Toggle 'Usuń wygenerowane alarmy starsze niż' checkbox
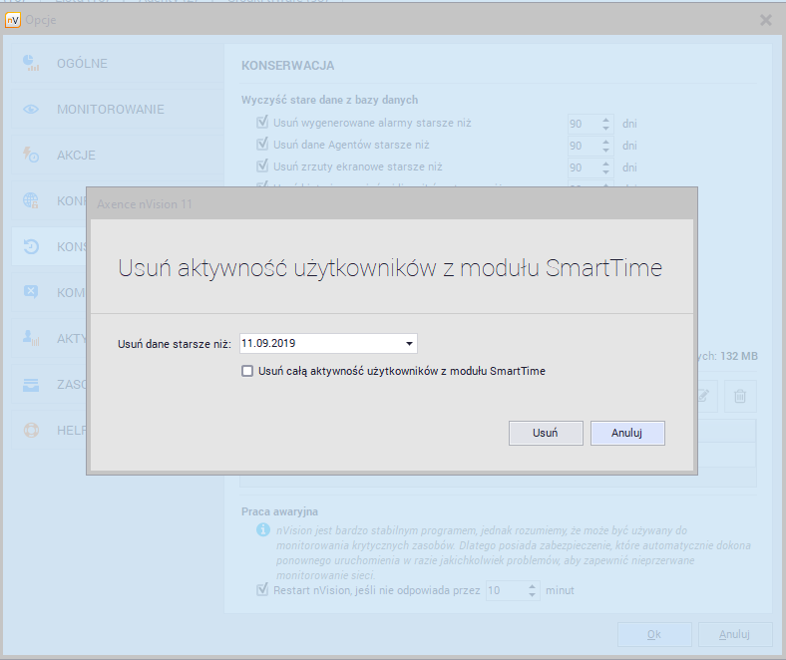The image size is (786, 660). pyautogui.click(x=262, y=123)
